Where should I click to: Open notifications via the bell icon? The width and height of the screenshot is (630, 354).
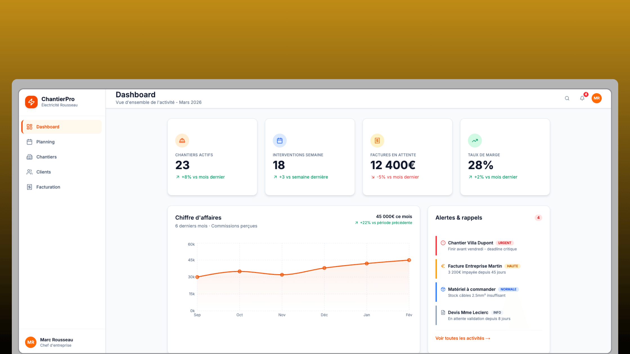point(582,98)
